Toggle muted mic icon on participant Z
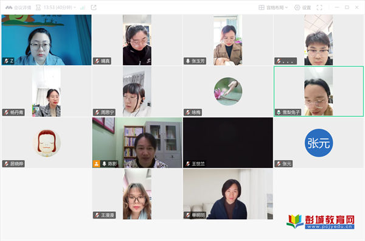The image size is (365, 241). click(6, 61)
